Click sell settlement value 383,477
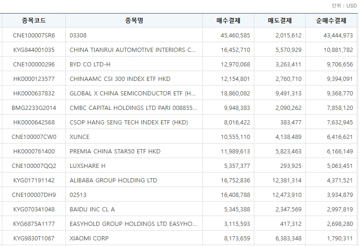Viewport: 360px width, 246px height. click(291, 122)
